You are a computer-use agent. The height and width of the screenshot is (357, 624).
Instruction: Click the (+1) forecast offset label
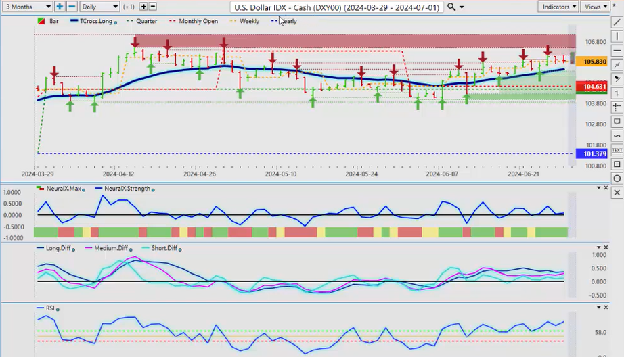129,7
